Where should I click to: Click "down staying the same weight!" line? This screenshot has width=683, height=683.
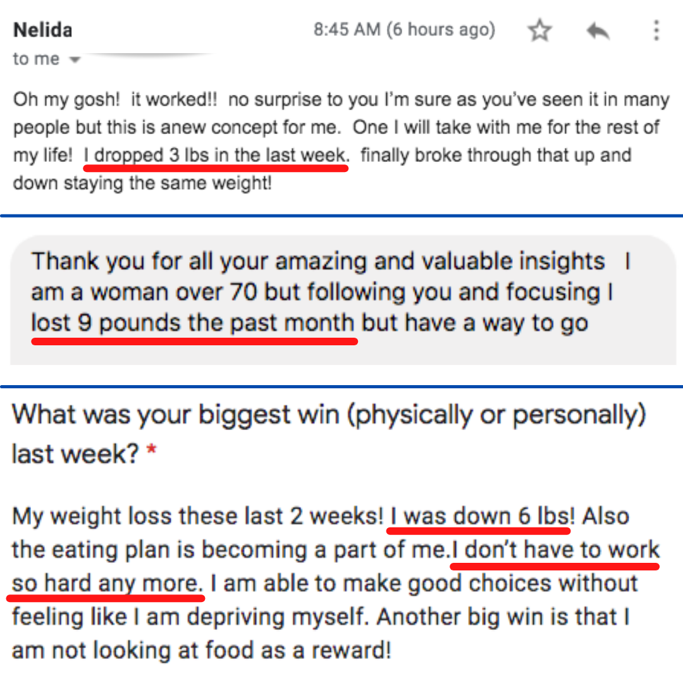coord(142,183)
